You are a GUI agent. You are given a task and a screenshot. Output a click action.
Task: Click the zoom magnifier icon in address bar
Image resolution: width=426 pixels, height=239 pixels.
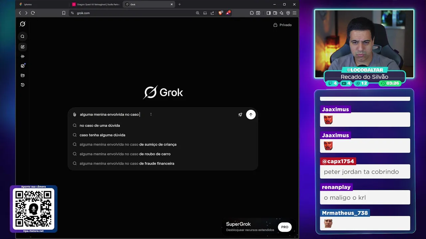pos(198,13)
